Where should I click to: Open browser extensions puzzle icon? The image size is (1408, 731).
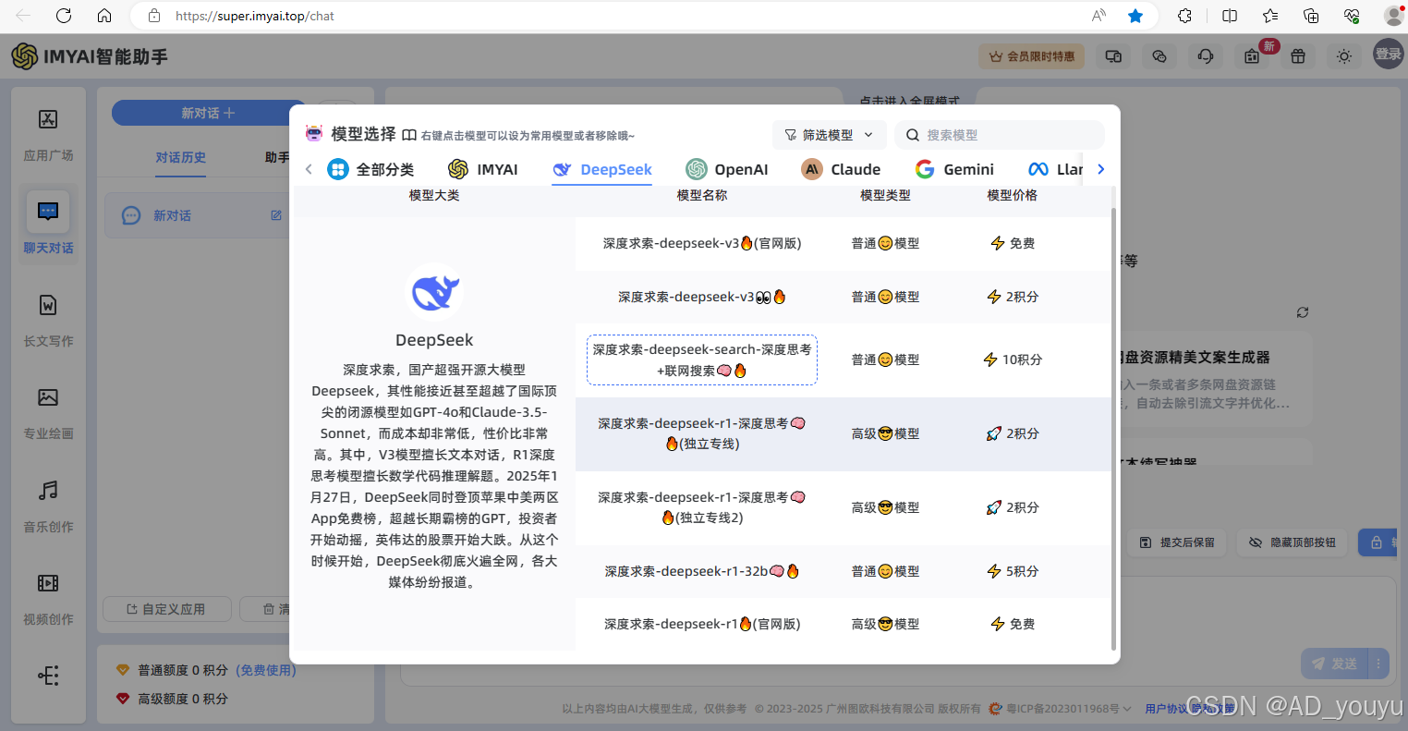tap(1184, 16)
